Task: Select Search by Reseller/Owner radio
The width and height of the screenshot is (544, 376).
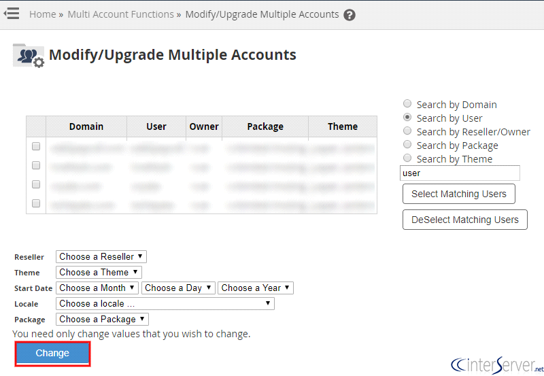Action: [407, 131]
